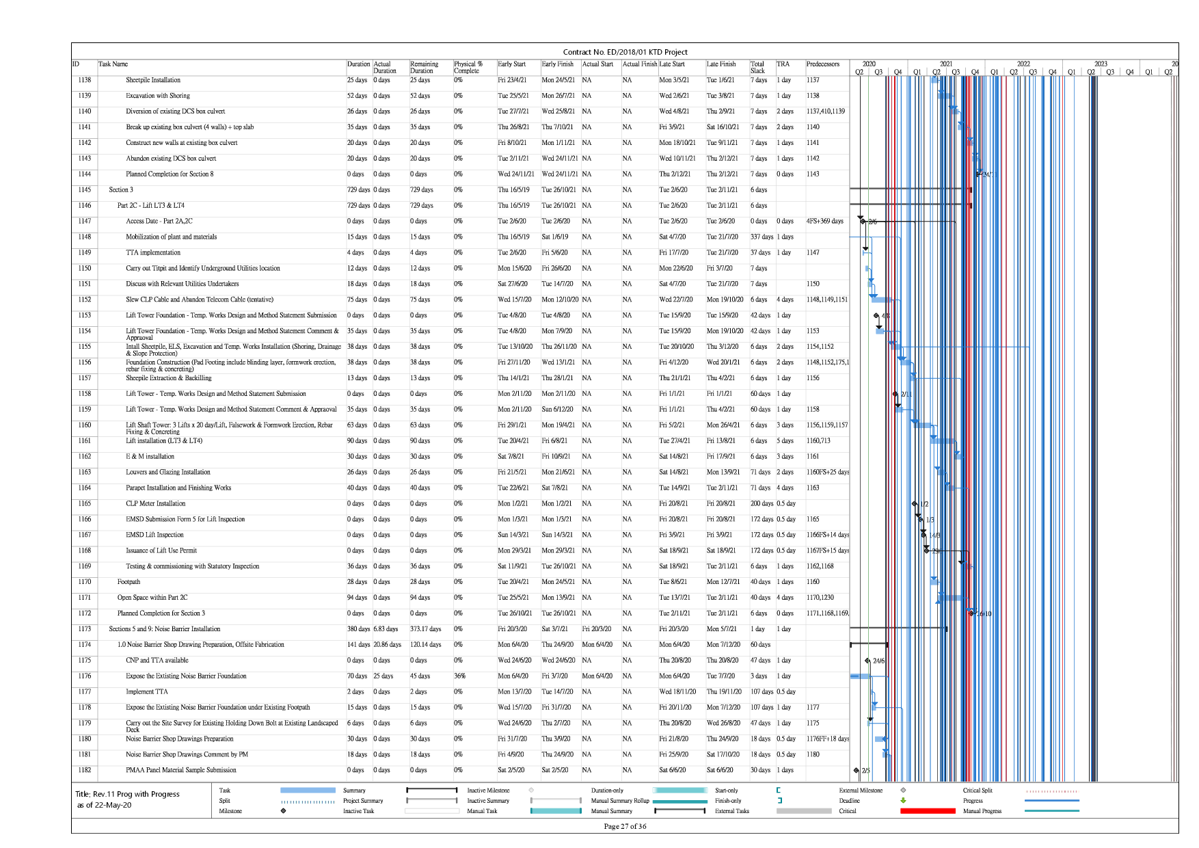The height and width of the screenshot is (848, 1199).
Task: Click the green Deadline arrow legend icon
Action: click(x=903, y=801)
